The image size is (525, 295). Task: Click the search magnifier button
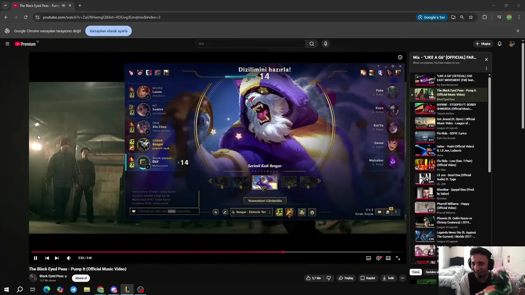tap(312, 44)
